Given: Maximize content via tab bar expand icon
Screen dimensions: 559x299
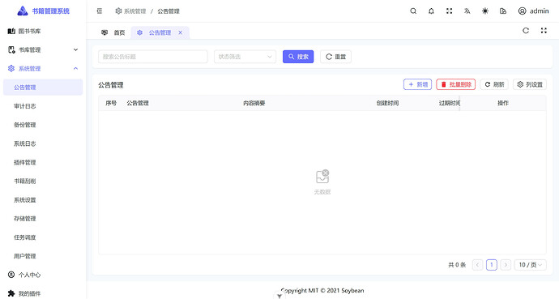Looking at the screenshot, I should tap(544, 31).
